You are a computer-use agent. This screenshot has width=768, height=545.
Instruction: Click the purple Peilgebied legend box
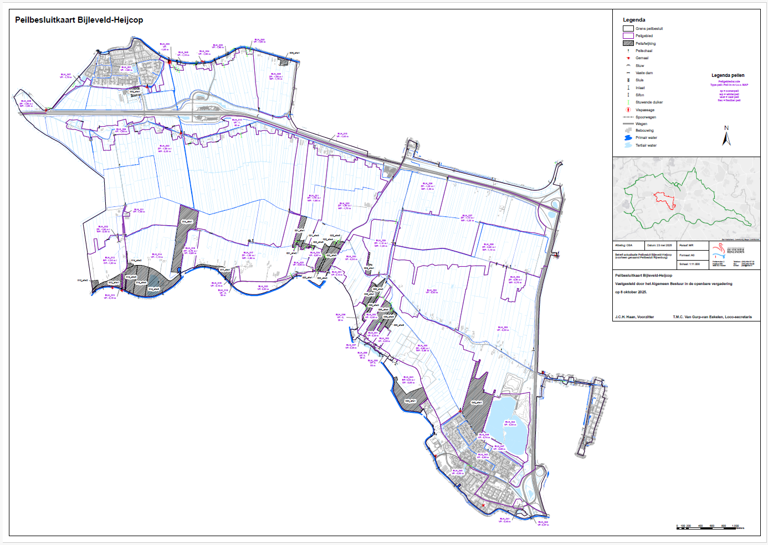(x=628, y=36)
